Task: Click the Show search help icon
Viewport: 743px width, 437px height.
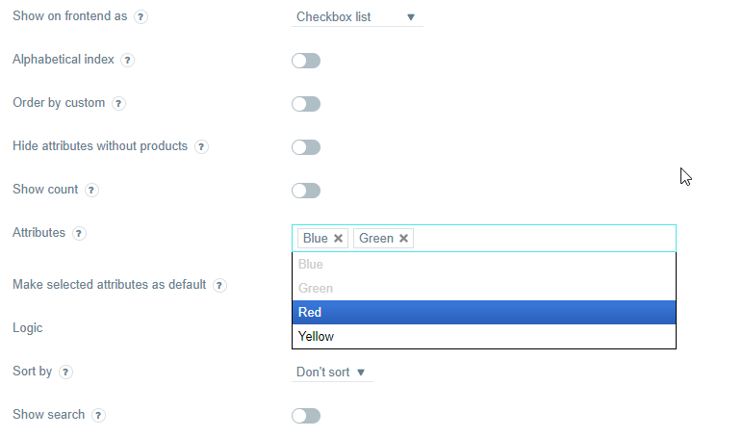Action: pos(98,415)
